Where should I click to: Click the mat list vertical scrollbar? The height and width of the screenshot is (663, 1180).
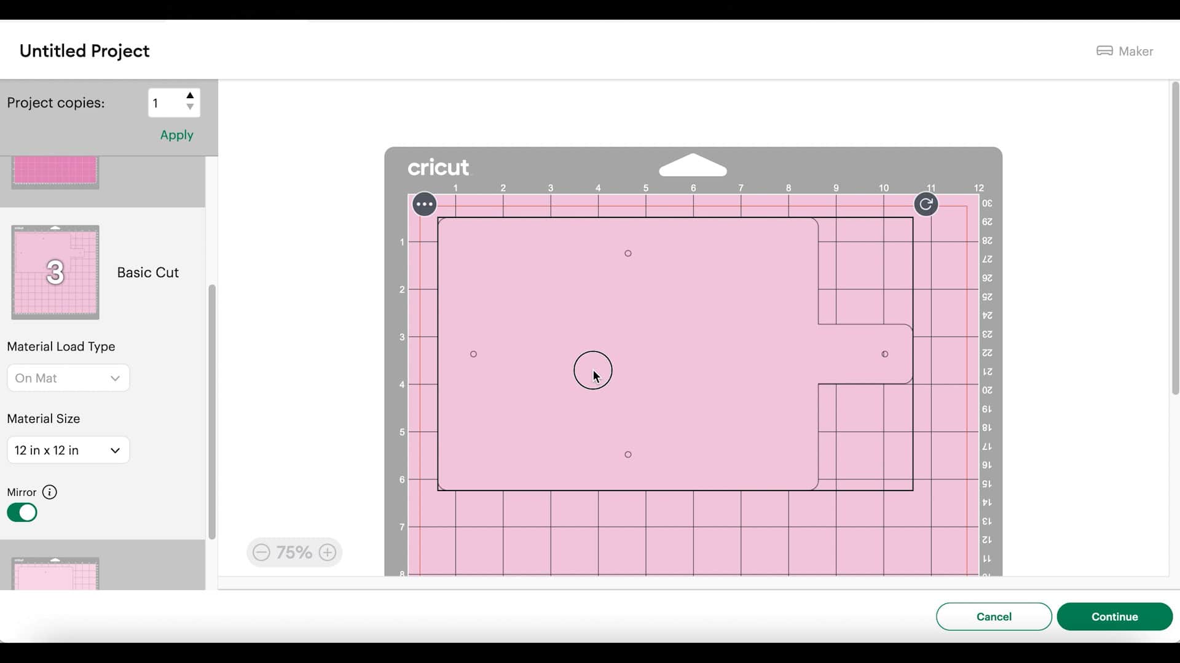tap(212, 411)
